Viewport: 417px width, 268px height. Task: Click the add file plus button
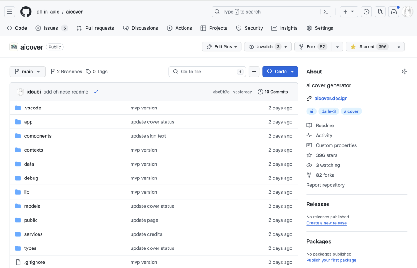coord(254,72)
